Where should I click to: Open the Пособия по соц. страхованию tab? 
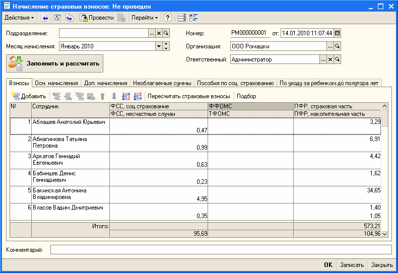pos(235,83)
